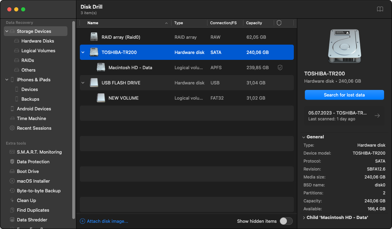Click the '31,04 GB' capacity cell
Viewport: 392px width, 229px height.
coord(256,83)
